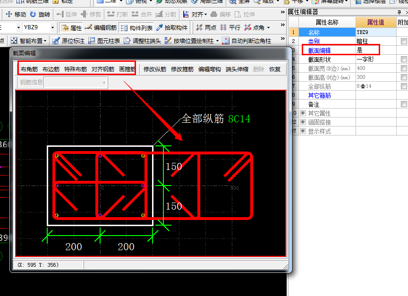Click the 全部纵筋 value 8⌀14 cell

(376, 86)
